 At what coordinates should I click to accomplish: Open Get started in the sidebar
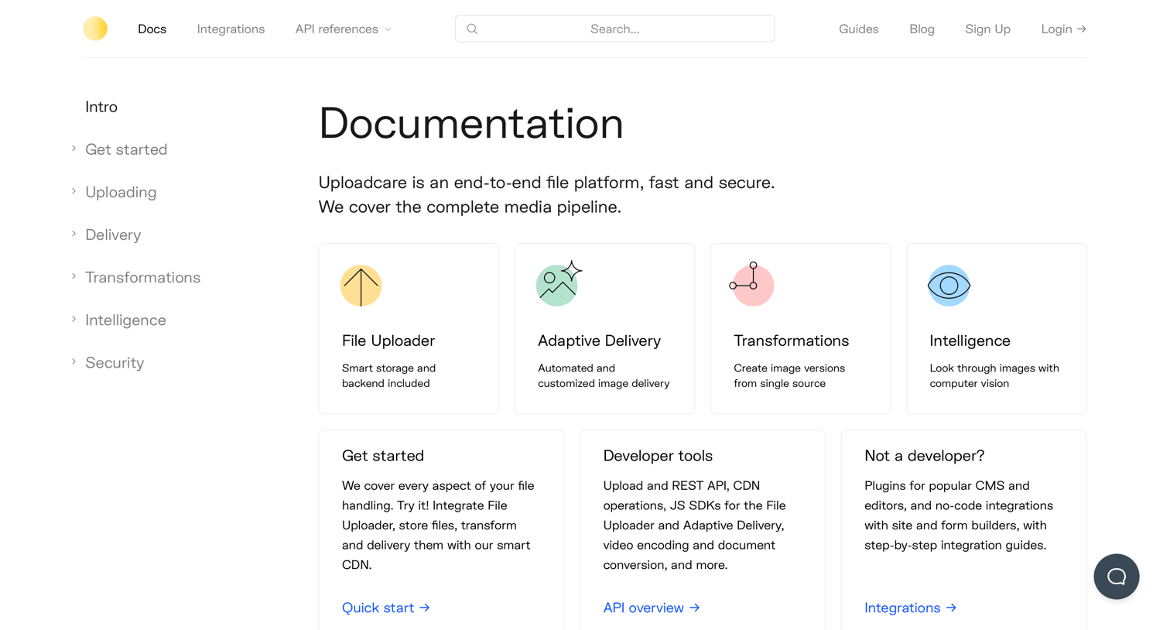(x=126, y=149)
